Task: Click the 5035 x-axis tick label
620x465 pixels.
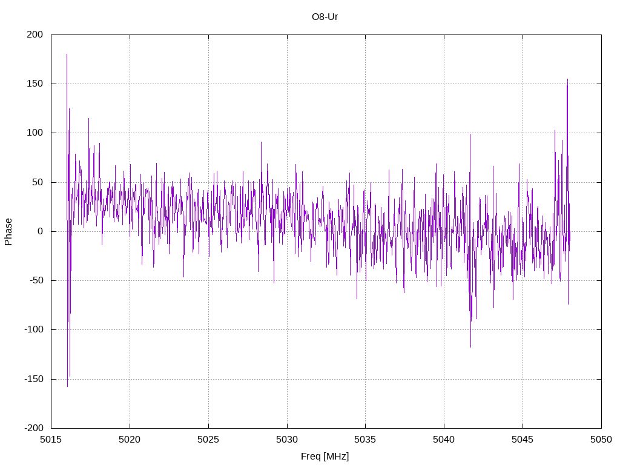Action: tap(365, 440)
